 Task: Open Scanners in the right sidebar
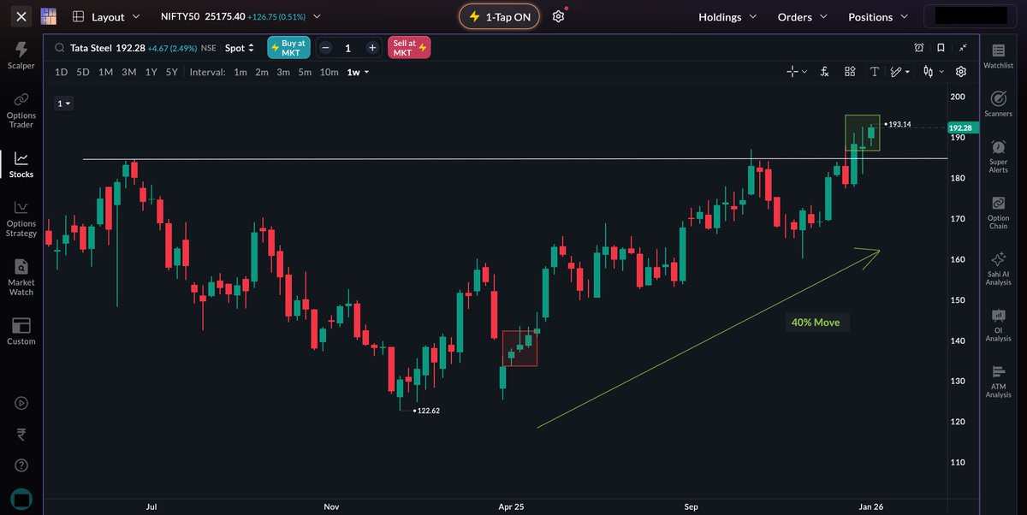[998, 104]
